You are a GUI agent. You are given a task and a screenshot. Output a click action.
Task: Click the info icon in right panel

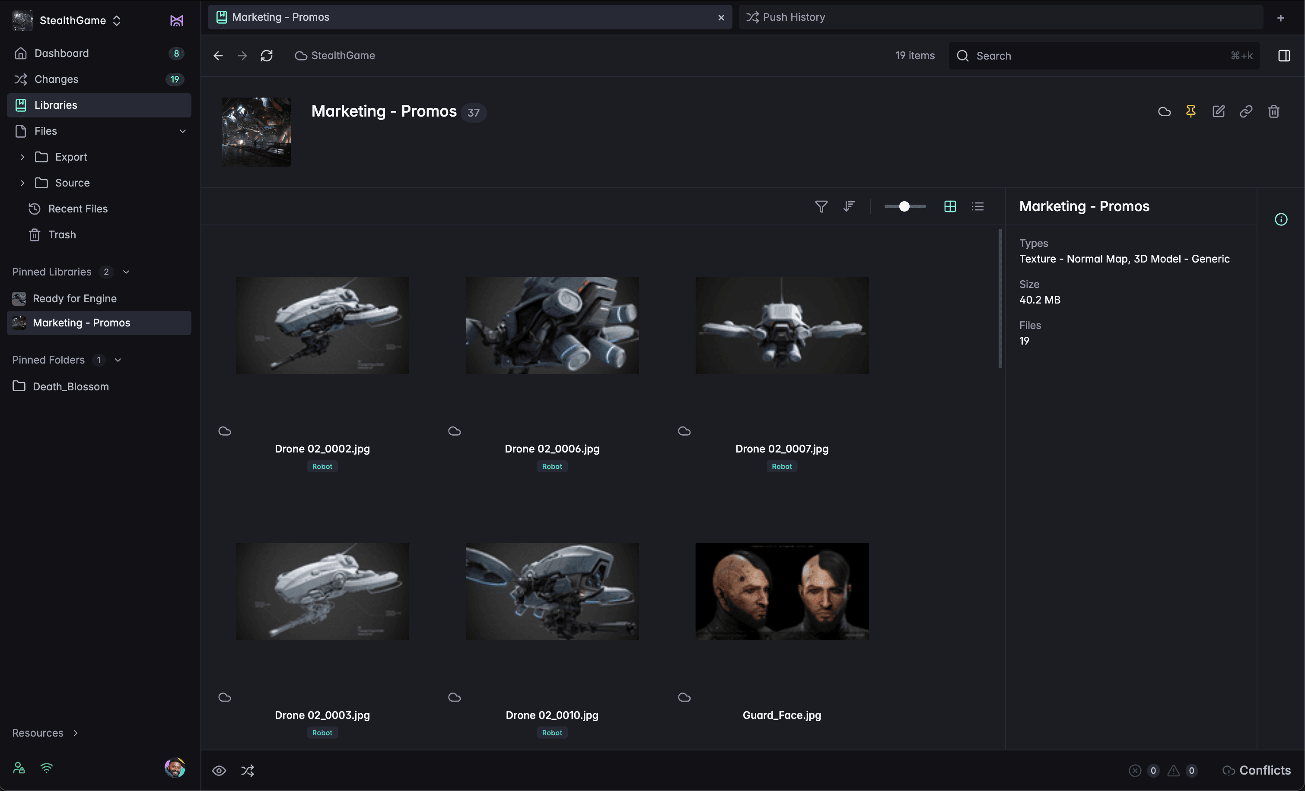coord(1281,220)
